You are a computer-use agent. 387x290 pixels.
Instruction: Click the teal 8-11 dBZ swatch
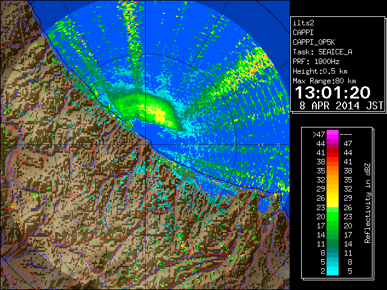333,253
